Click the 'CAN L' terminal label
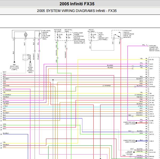This screenshot has width=160, height=159. 151,123
